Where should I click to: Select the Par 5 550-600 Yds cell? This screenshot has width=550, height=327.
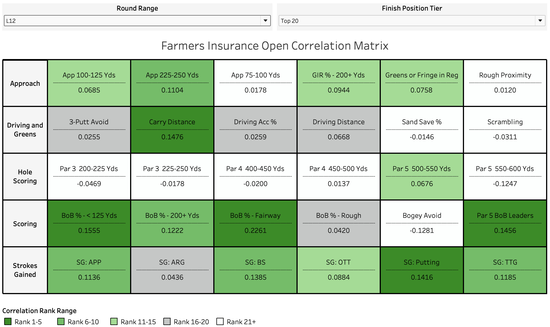click(x=505, y=177)
